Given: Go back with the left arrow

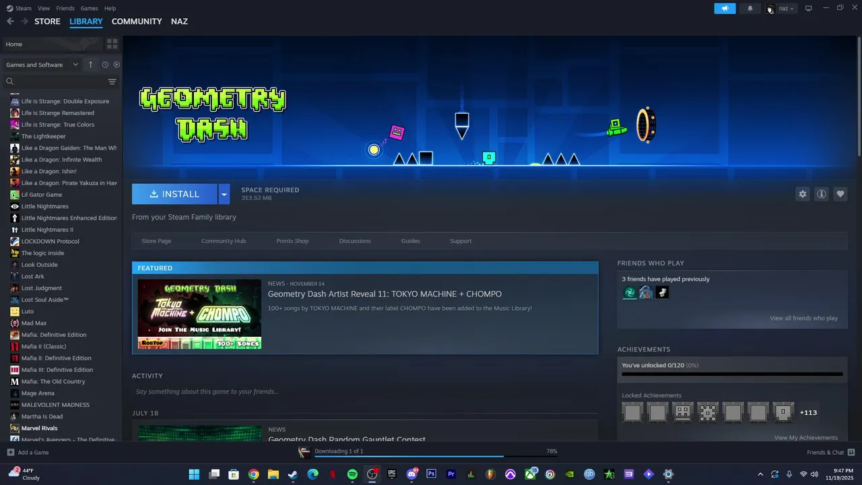Looking at the screenshot, I should click(10, 22).
